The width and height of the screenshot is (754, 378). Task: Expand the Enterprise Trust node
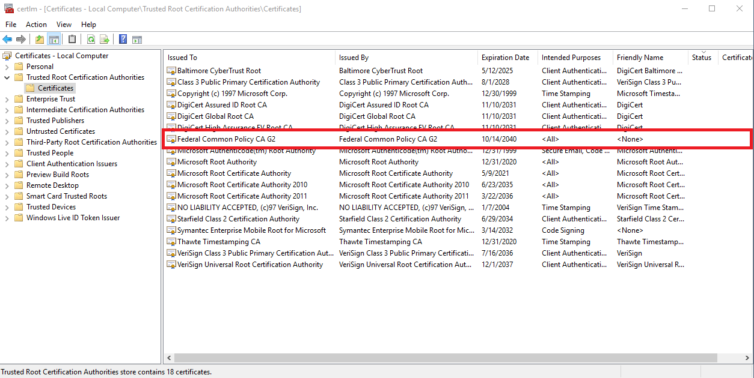click(7, 99)
